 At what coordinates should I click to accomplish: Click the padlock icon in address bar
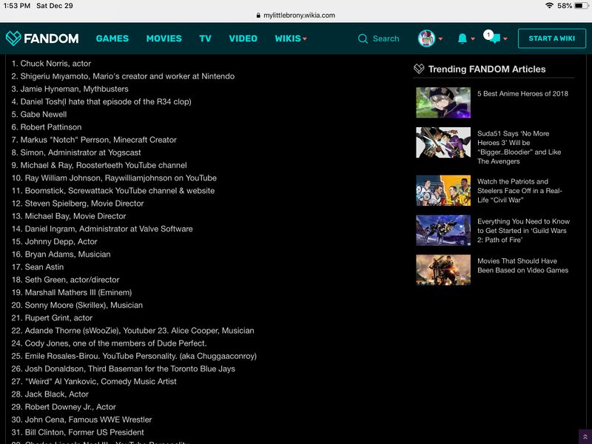257,15
